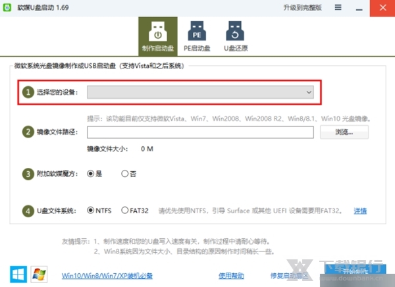The width and height of the screenshot is (395, 287).
Task: Click the 镜像文件路径 input field
Action: 200,132
